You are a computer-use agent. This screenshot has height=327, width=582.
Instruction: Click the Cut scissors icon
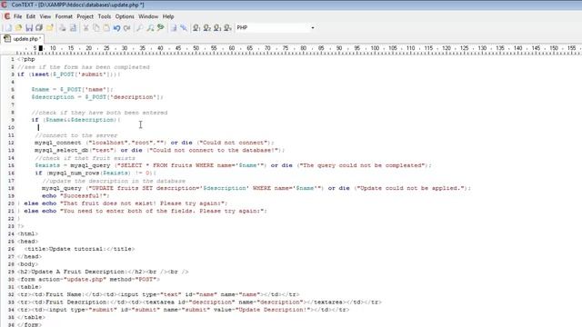(x=85, y=28)
